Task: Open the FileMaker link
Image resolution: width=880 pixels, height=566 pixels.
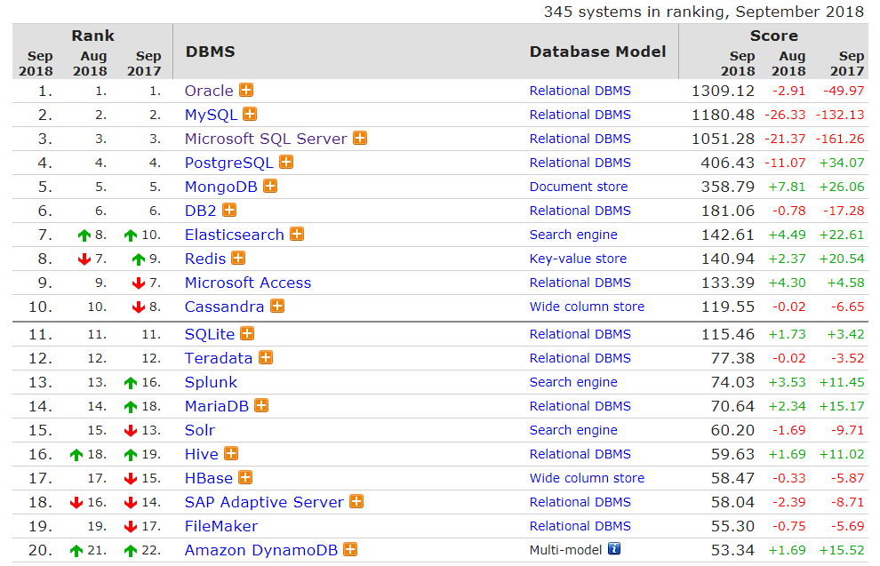Action: 221,526
